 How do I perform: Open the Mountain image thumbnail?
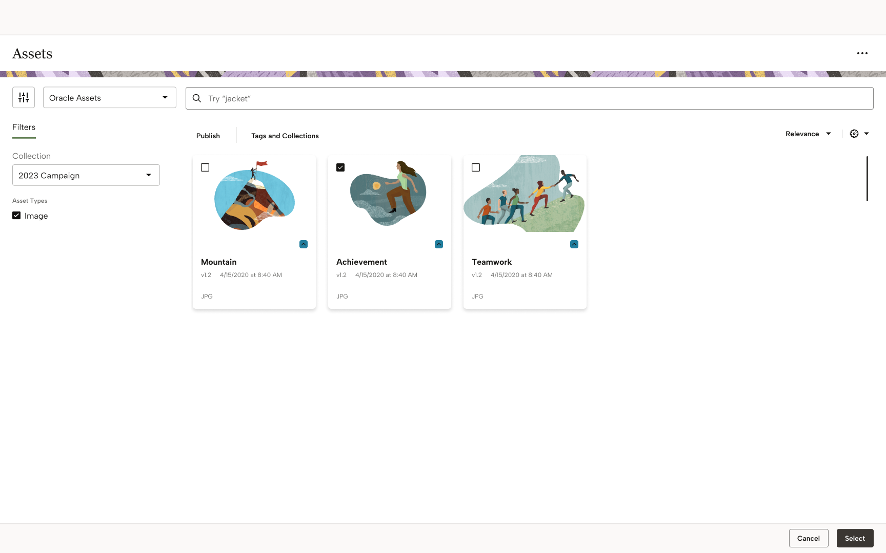(x=254, y=195)
